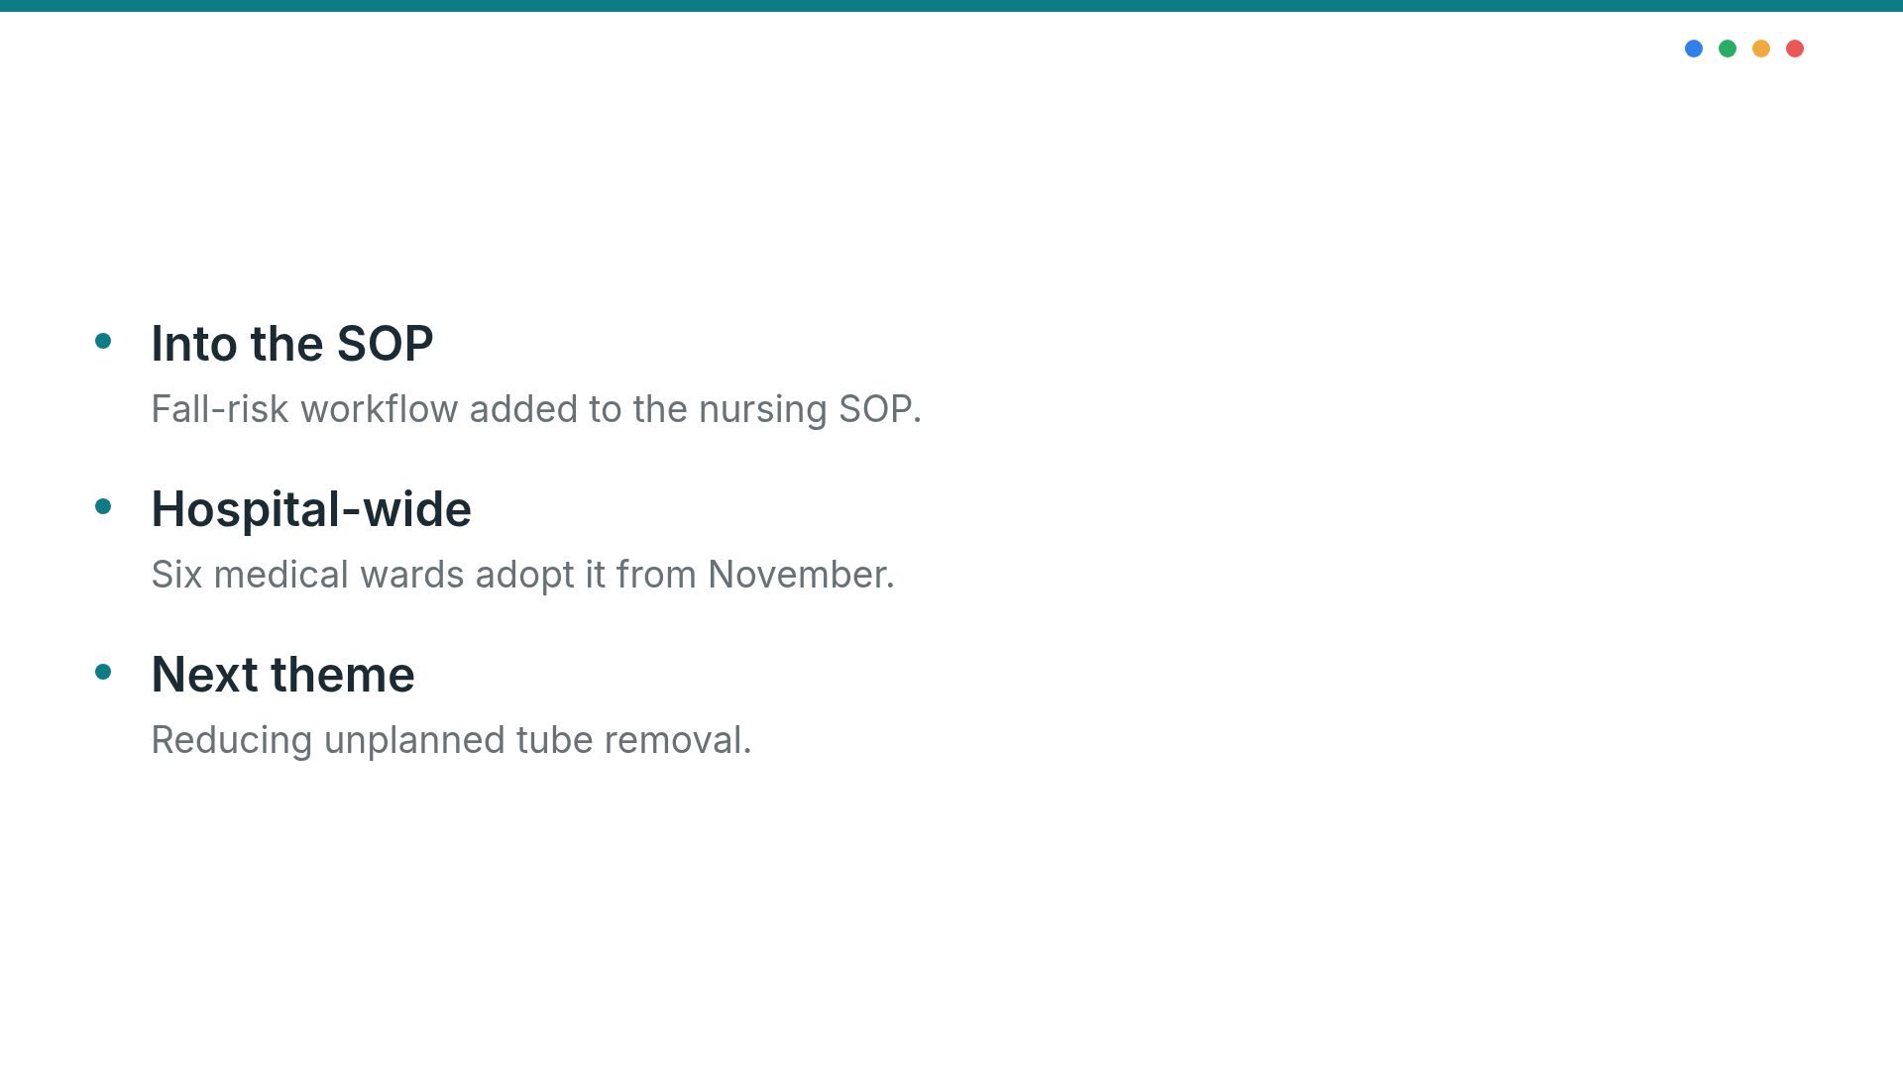Click the bullet beside Next theme
This screenshot has width=1903, height=1070.
[x=103, y=672]
